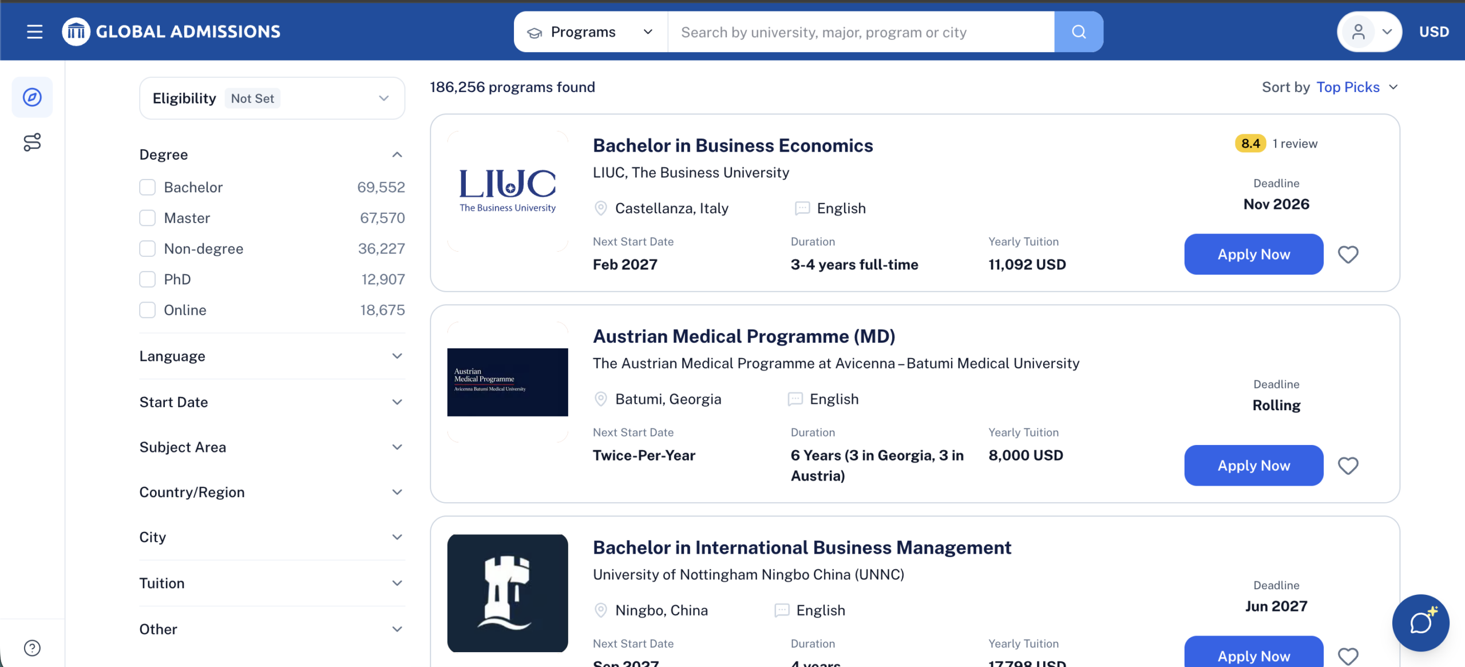Image resolution: width=1465 pixels, height=667 pixels.
Task: Open University of Nottingham Ningbo China link
Action: pos(749,575)
